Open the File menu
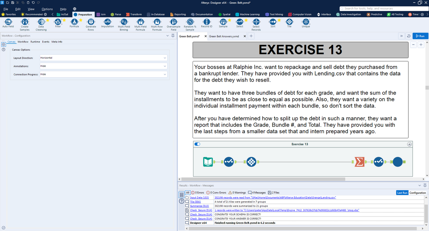 pos(6,9)
